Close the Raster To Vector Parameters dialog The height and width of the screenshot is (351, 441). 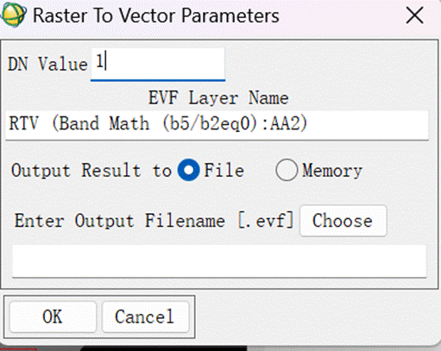point(414,16)
